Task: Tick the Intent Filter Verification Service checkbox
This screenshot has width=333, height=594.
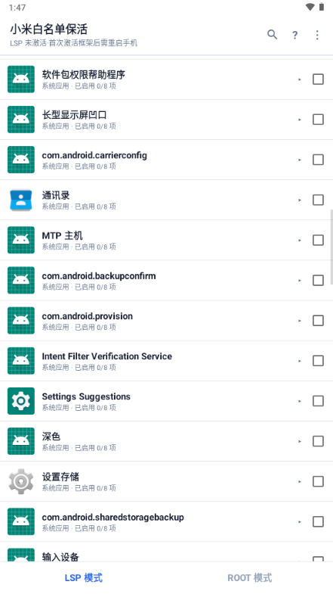Action: pos(318,361)
